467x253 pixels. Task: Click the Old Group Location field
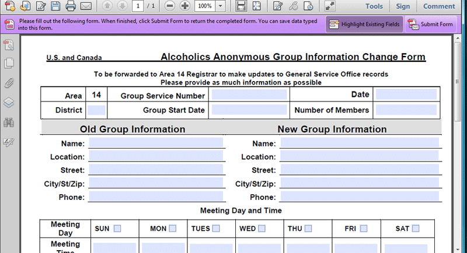click(156, 156)
